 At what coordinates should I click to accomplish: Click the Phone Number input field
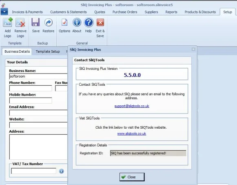(31, 88)
